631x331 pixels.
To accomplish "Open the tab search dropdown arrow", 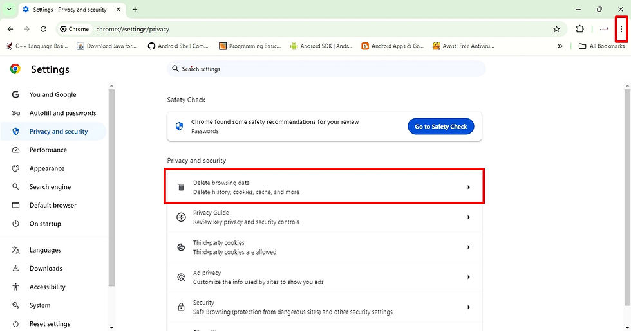I will coord(9,9).
